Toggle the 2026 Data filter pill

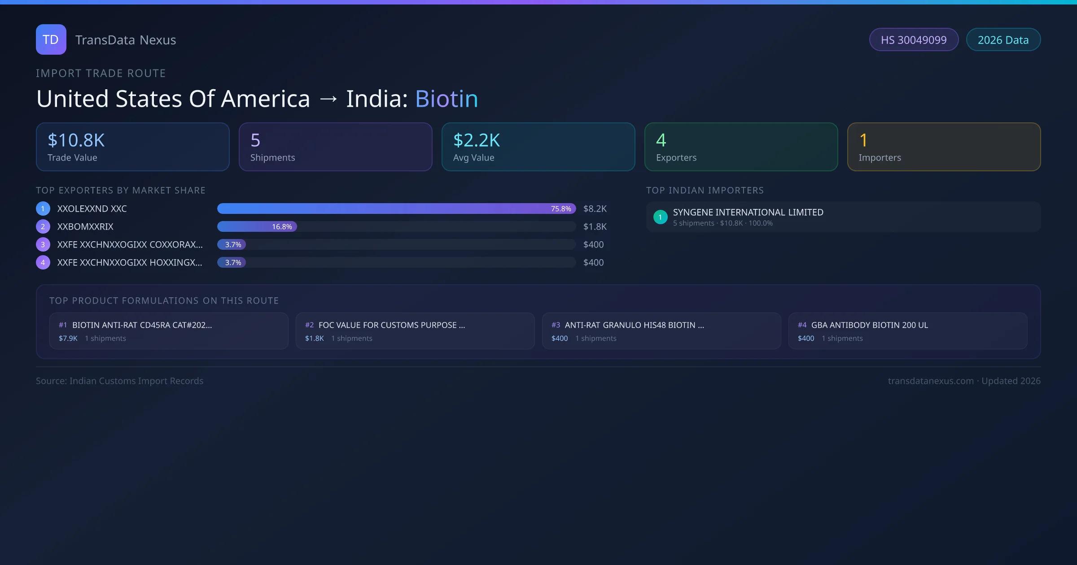1003,39
